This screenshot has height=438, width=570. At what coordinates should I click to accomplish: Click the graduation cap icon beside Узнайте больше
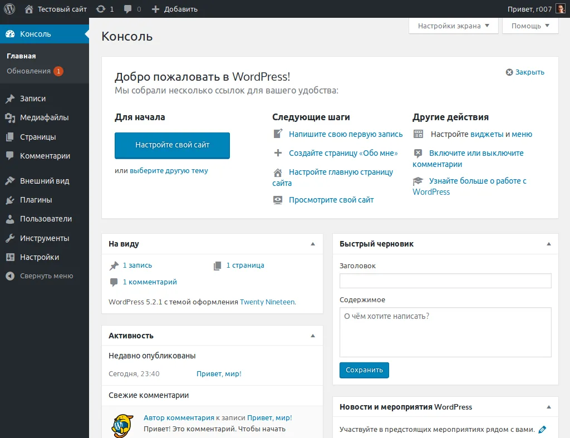click(x=418, y=181)
